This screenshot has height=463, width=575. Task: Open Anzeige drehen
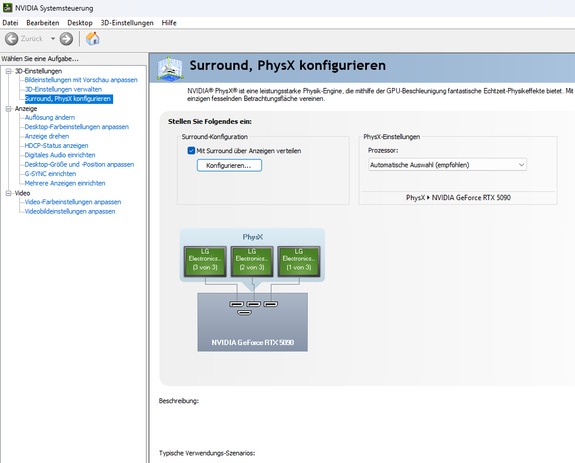pos(46,136)
